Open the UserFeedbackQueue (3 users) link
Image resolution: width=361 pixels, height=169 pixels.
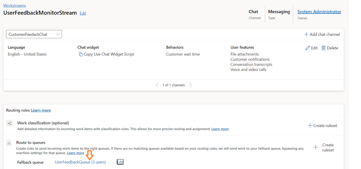pyautogui.click(x=80, y=162)
